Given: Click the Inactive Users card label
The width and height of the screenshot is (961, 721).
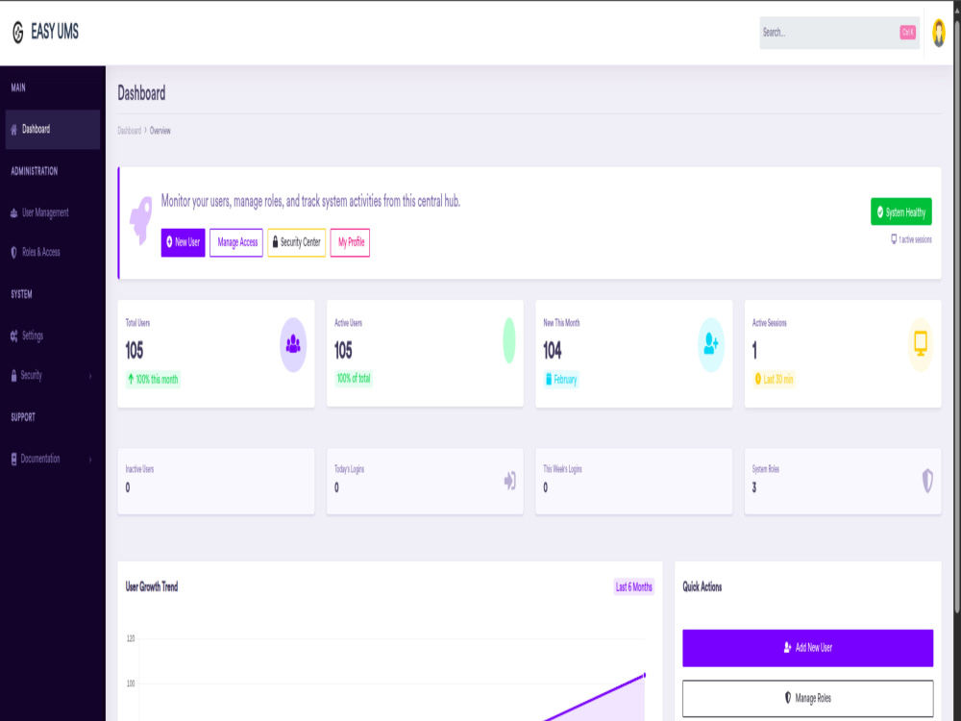Looking at the screenshot, I should click(x=139, y=469).
